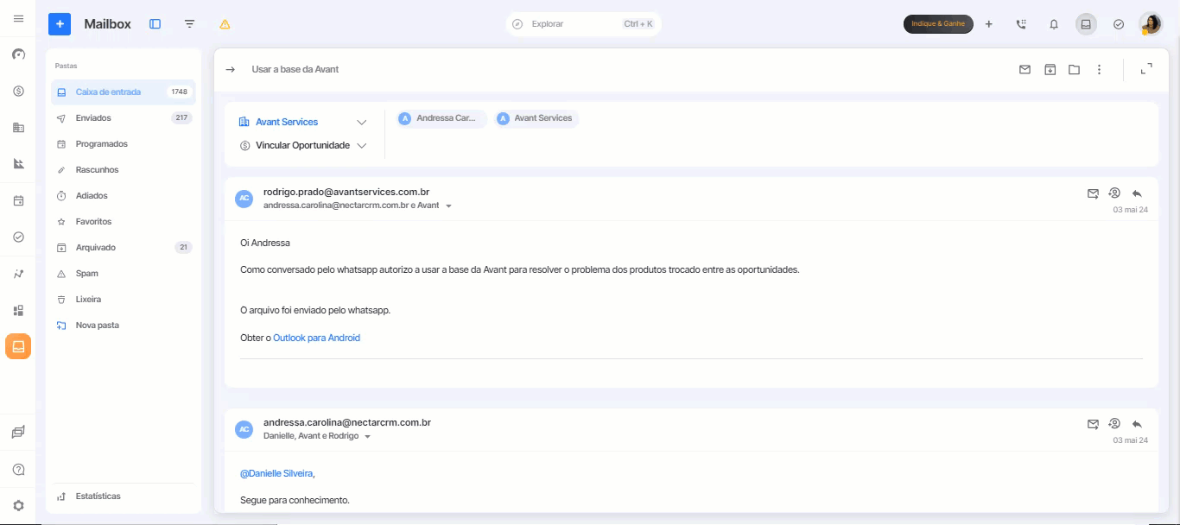Click the blue plus compose button
Image resolution: width=1180 pixels, height=525 pixels.
pyautogui.click(x=60, y=24)
